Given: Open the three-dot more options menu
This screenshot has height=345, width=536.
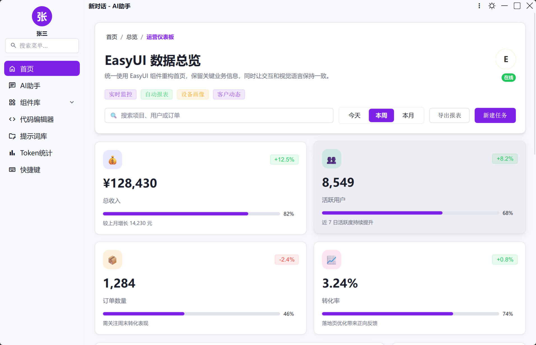Looking at the screenshot, I should click(479, 6).
